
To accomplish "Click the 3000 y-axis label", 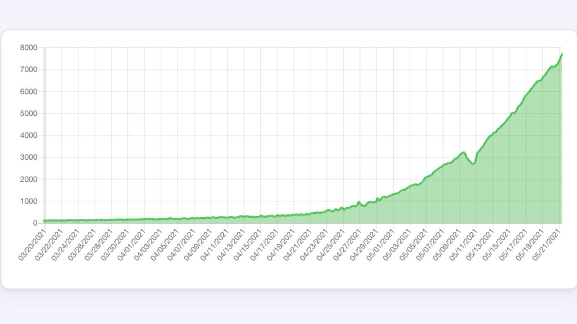I will coord(28,157).
